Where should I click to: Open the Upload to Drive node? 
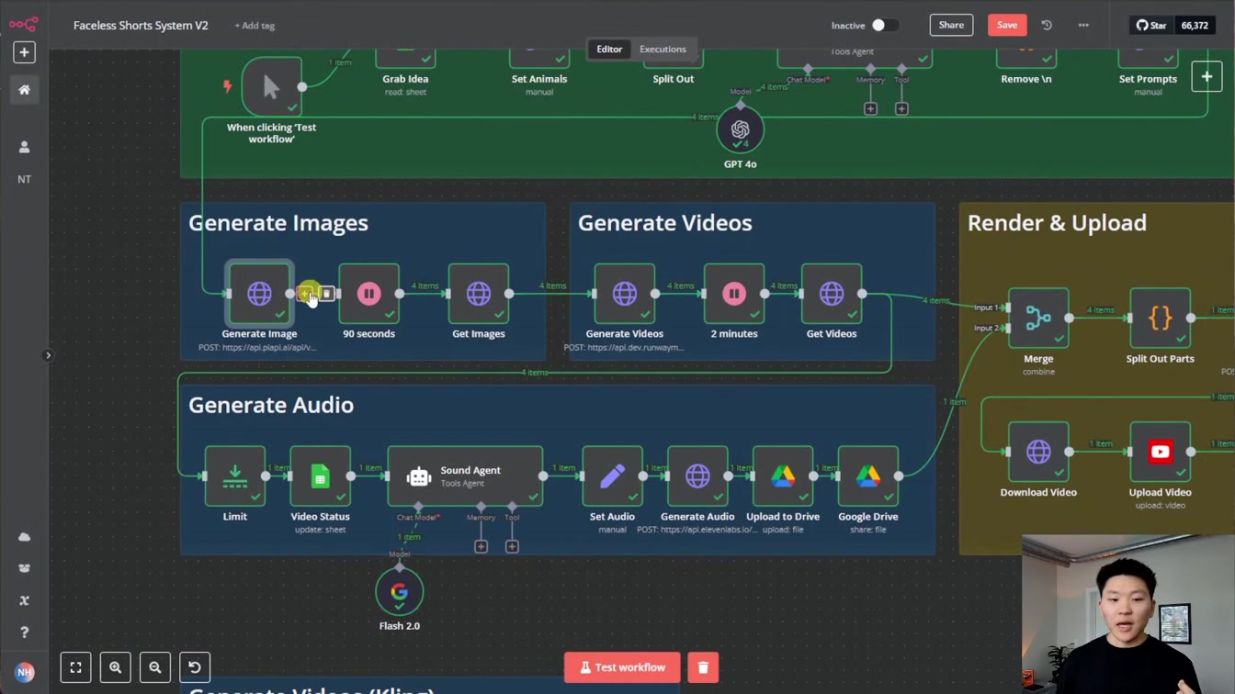pyautogui.click(x=783, y=476)
